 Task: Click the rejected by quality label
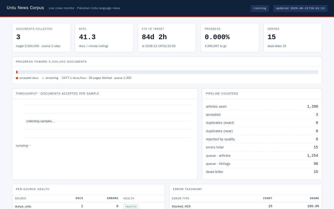point(220,139)
